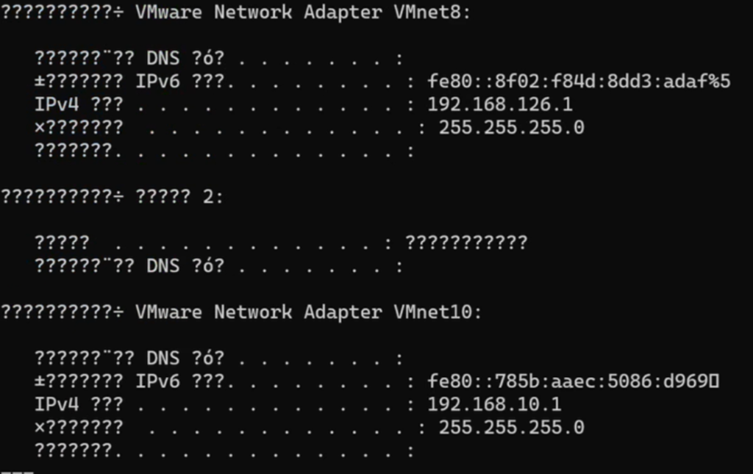Select the garbled media state value text

[466, 243]
